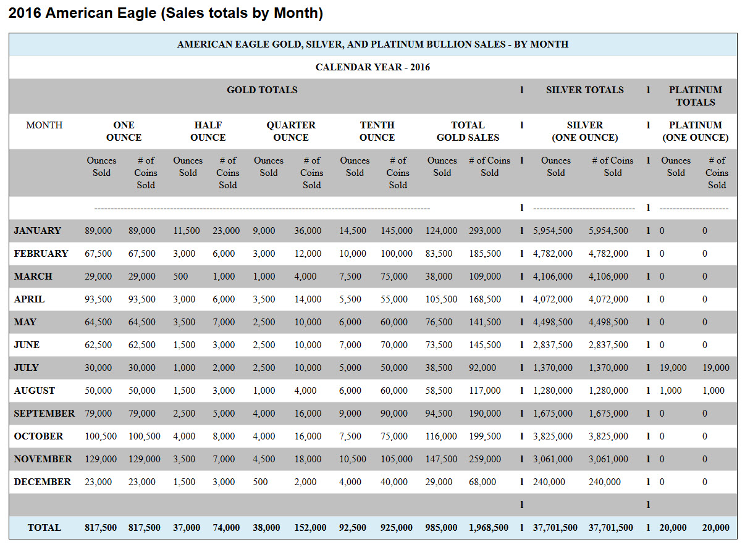Click the JULY row label
745x545 pixels.
coord(26,368)
